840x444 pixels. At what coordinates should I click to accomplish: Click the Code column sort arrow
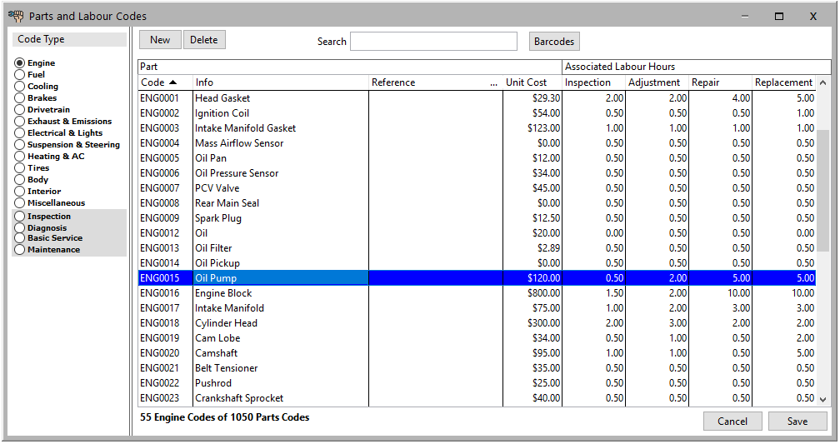tap(172, 82)
